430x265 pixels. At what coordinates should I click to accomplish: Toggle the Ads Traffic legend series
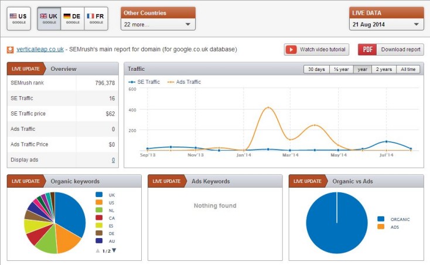pos(185,81)
